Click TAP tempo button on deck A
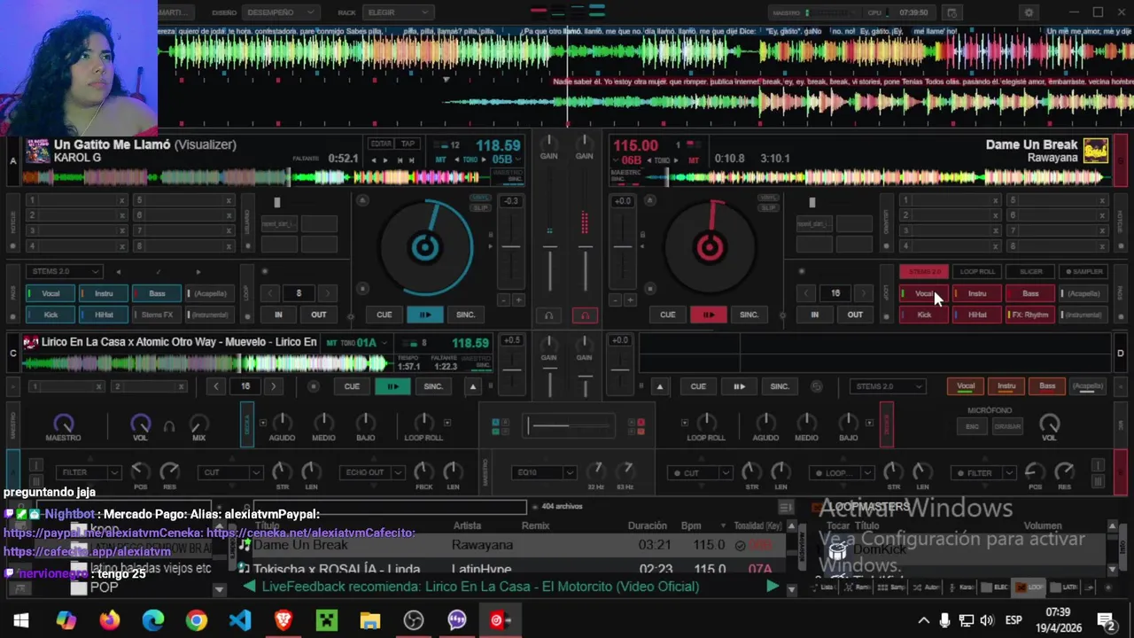1134x638 pixels. 408,144
